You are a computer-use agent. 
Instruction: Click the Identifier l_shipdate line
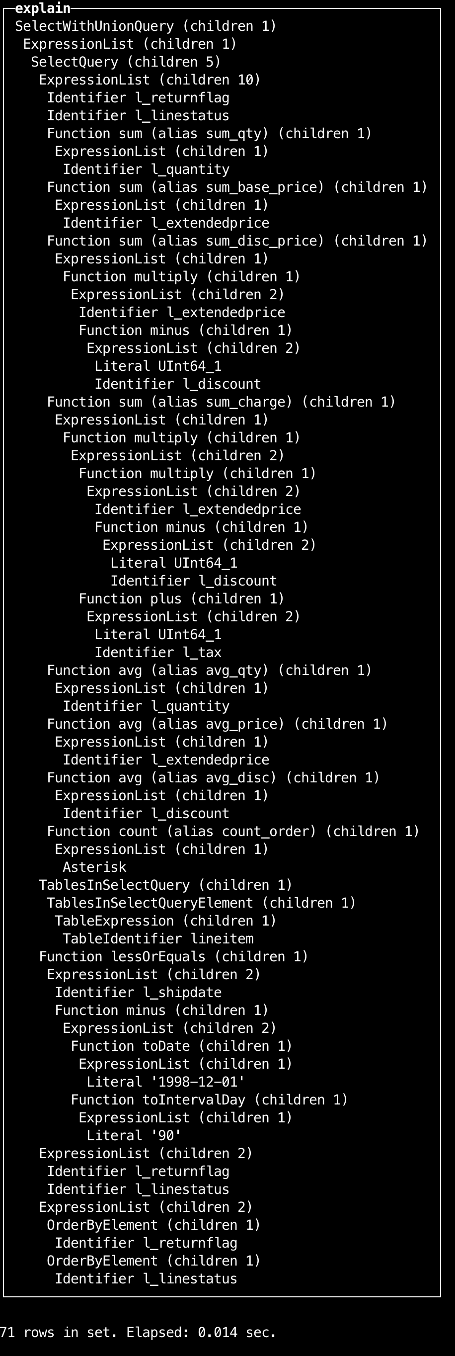pos(138,992)
